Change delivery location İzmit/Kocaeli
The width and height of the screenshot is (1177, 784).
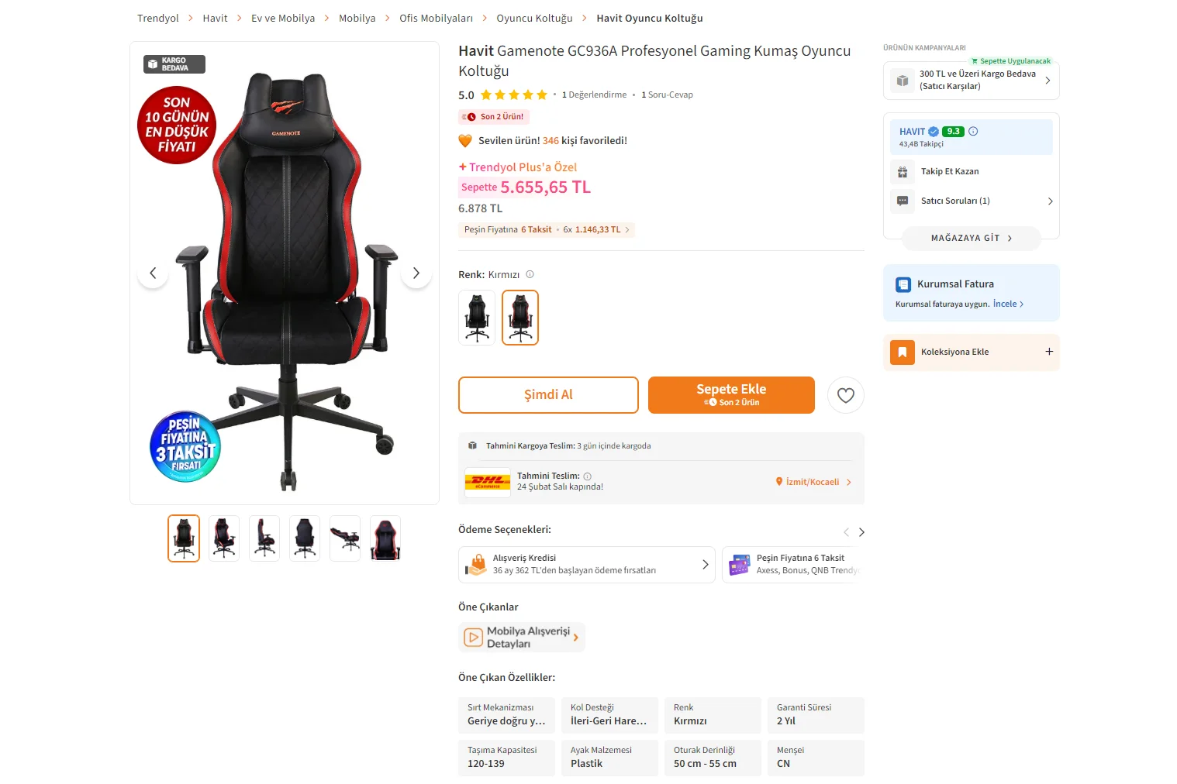pyautogui.click(x=813, y=482)
